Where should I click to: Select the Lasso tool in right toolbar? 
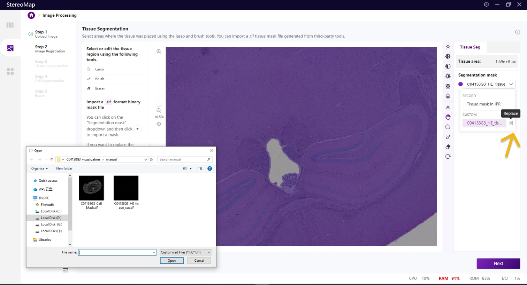[448, 127]
